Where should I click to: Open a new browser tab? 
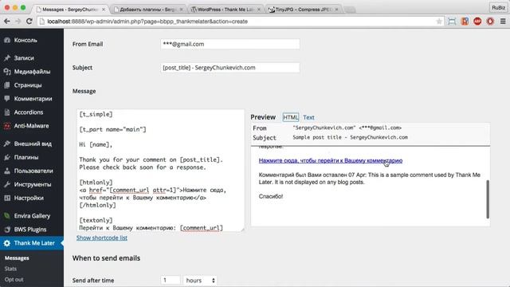(350, 10)
